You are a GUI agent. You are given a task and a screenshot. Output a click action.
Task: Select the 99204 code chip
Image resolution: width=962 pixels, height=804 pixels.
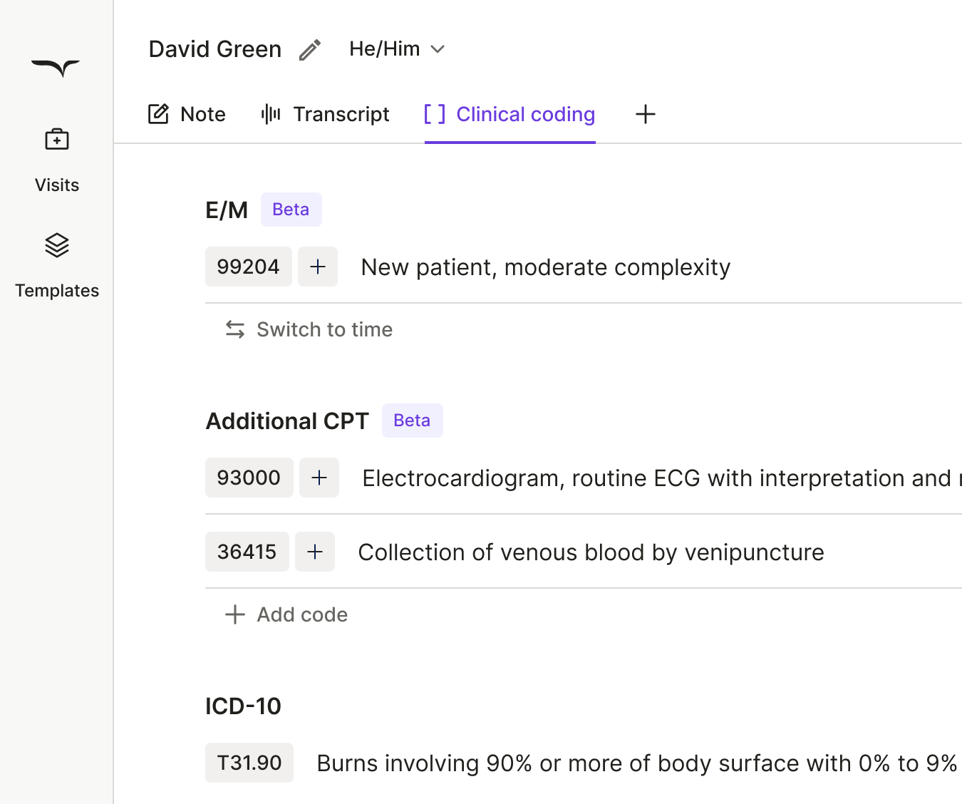248,267
